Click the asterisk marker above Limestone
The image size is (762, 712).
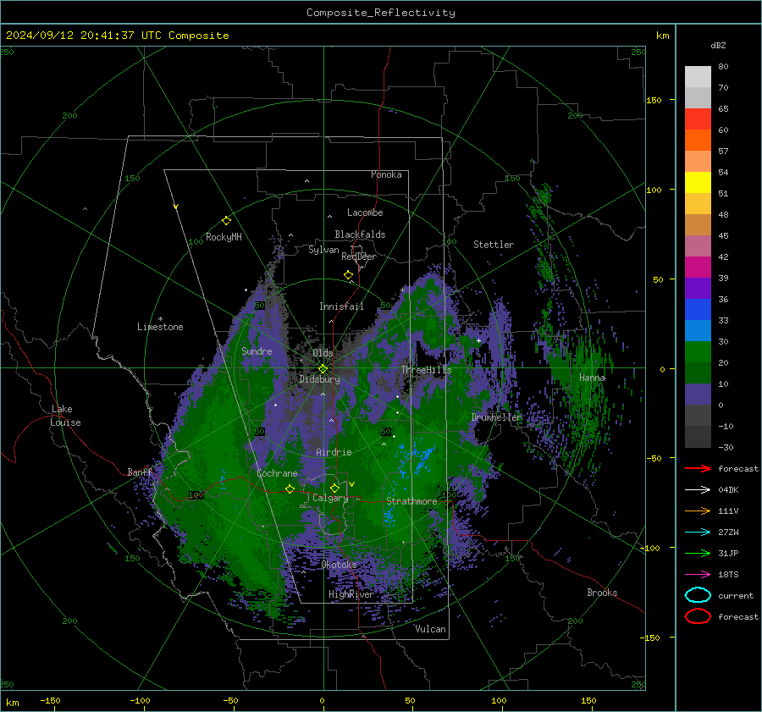tap(160, 319)
